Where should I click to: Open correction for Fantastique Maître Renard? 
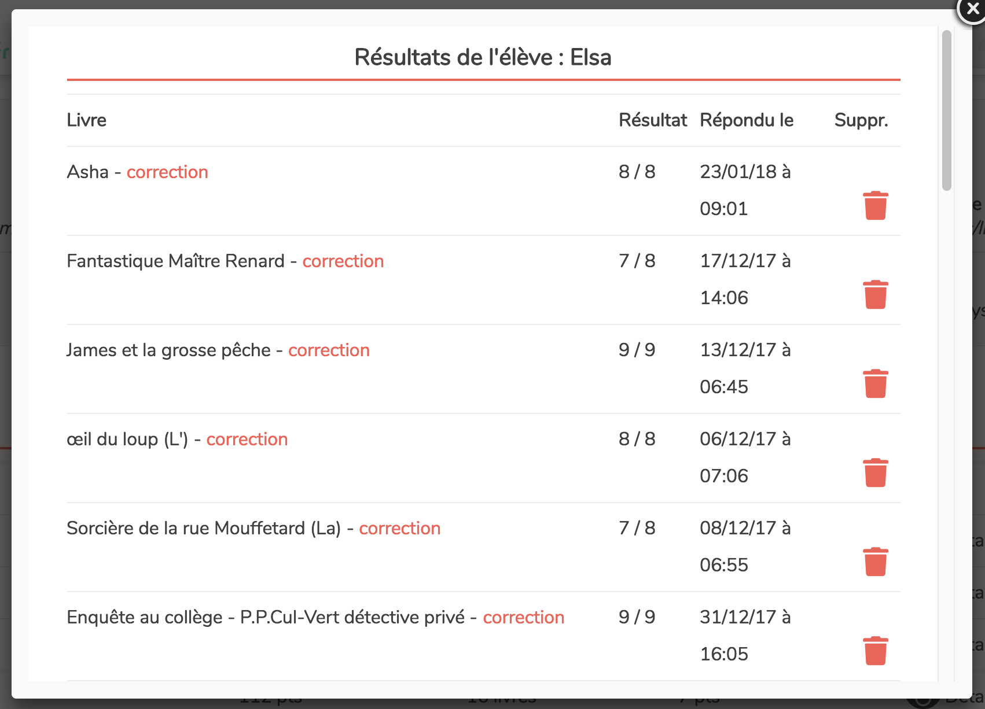343,261
